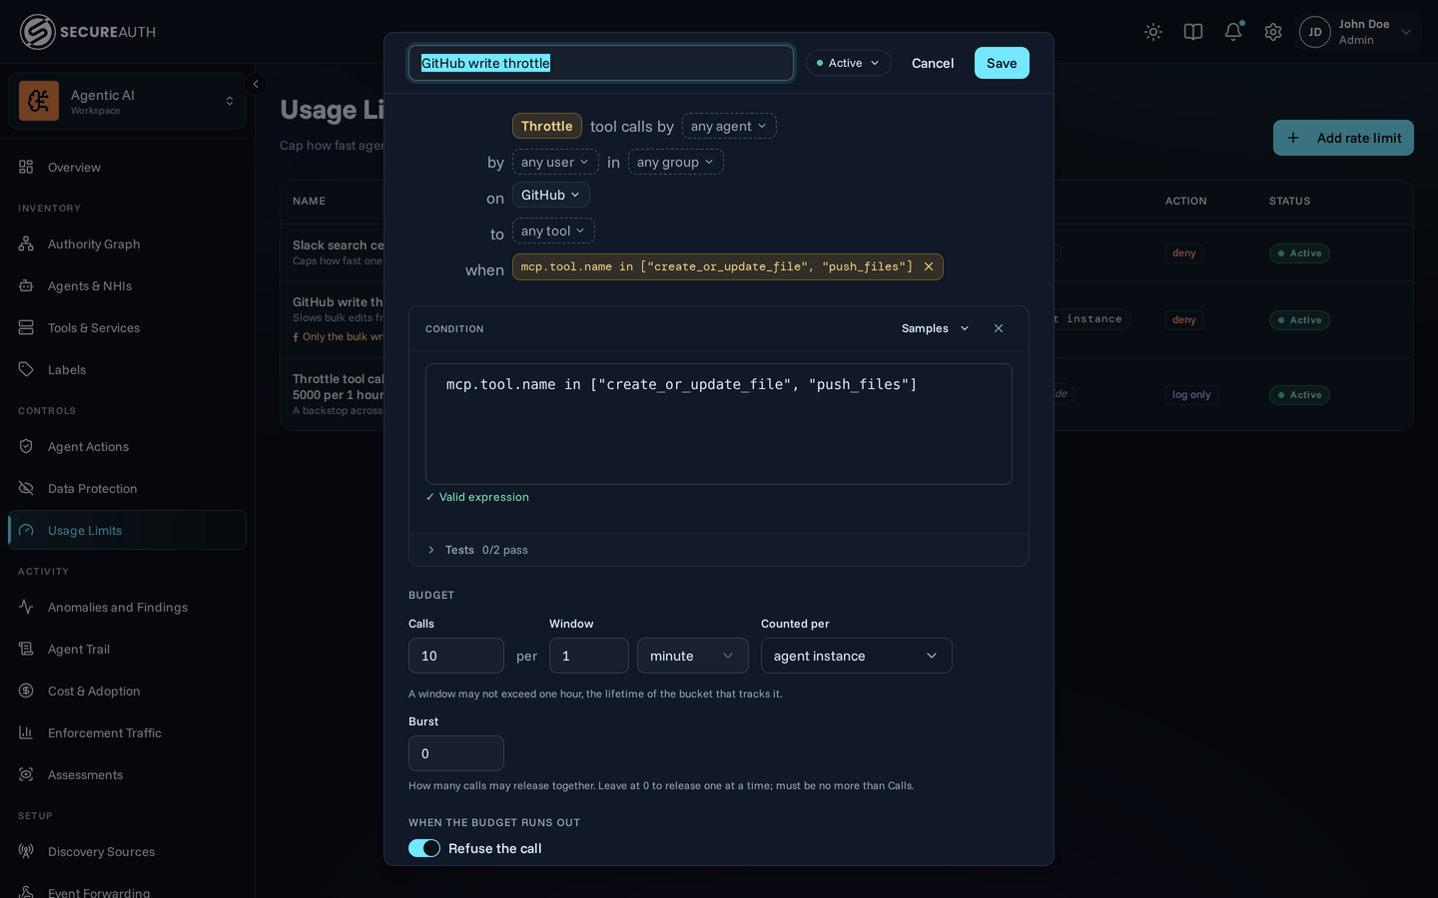
Task: Open the Active status dropdown
Action: (x=848, y=63)
